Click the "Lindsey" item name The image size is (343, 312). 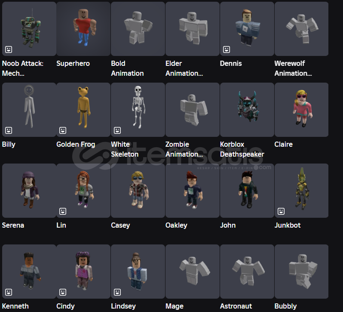123,306
